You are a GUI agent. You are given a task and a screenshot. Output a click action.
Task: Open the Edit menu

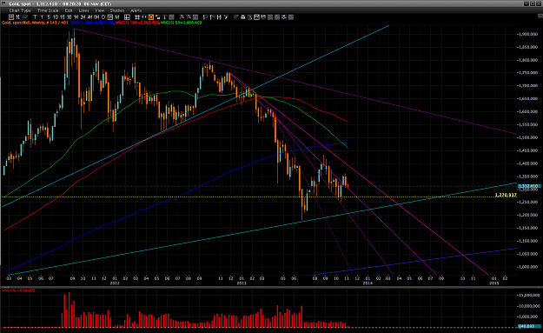[x=69, y=10]
